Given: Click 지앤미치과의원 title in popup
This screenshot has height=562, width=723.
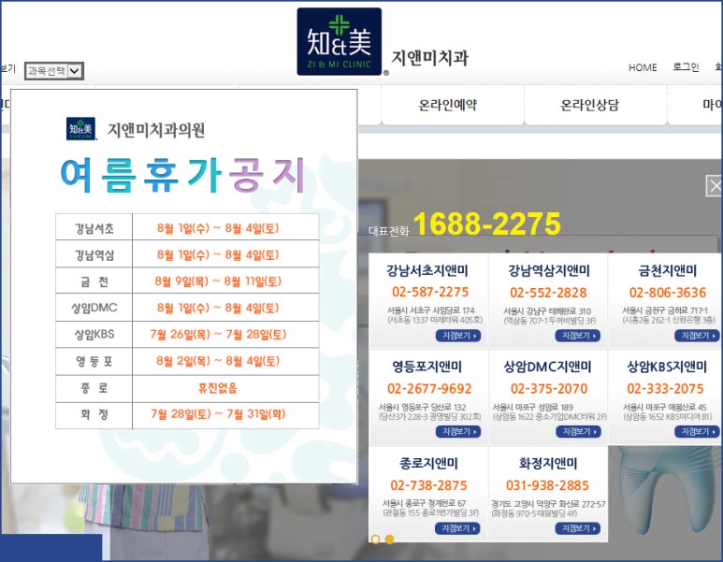Looking at the screenshot, I should click(156, 131).
